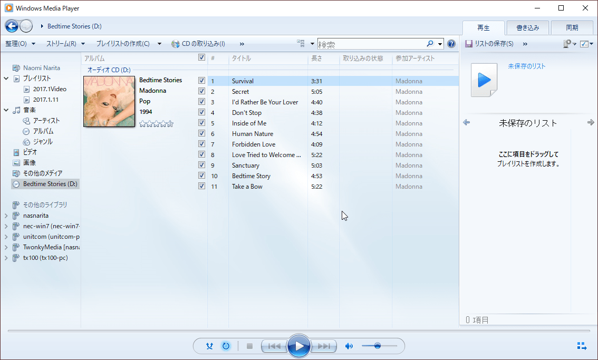Uncheck the Secret track checkbox
The height and width of the screenshot is (360, 598).
tap(202, 91)
